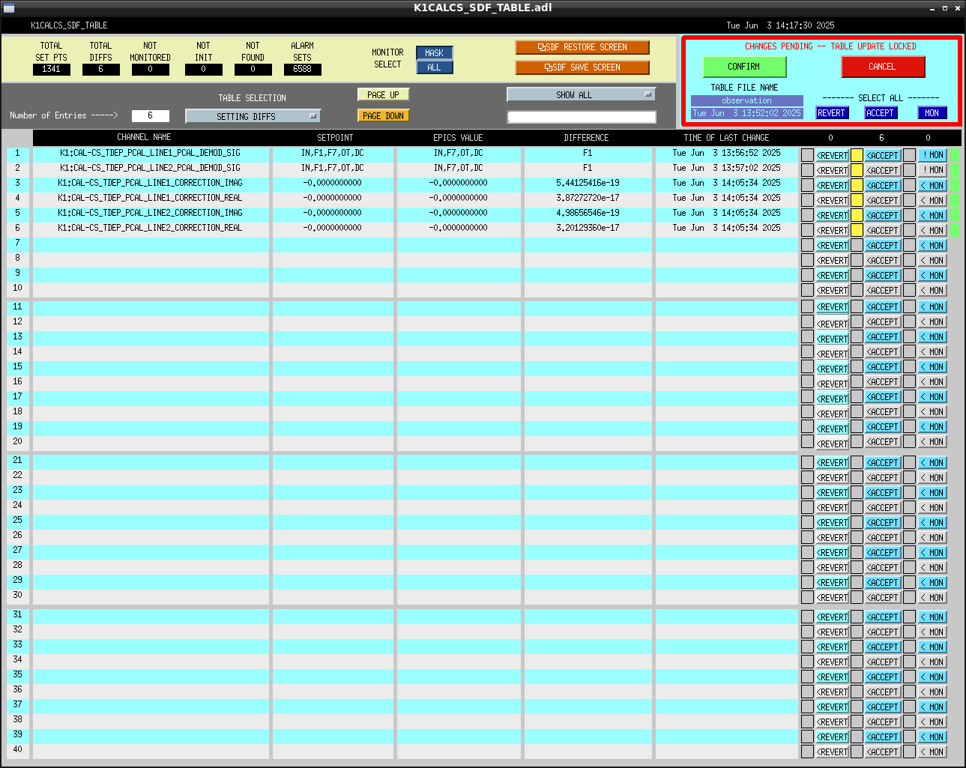The height and width of the screenshot is (768, 966).
Task: Click the yellow accept indicator on row 1
Action: tap(857, 155)
